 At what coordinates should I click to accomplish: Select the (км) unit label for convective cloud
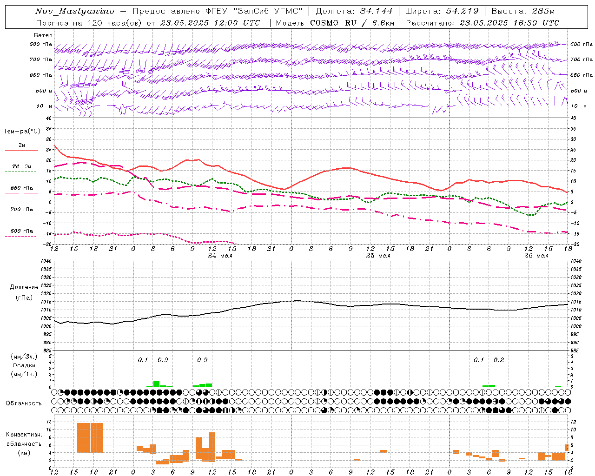click(24, 452)
